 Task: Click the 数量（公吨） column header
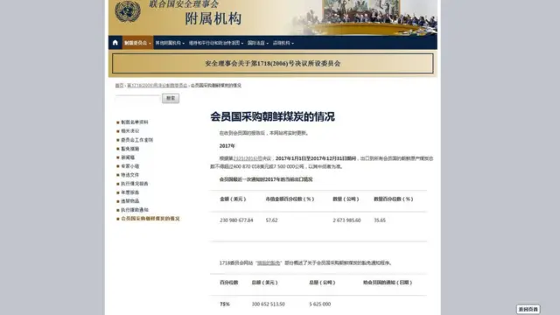point(346,199)
